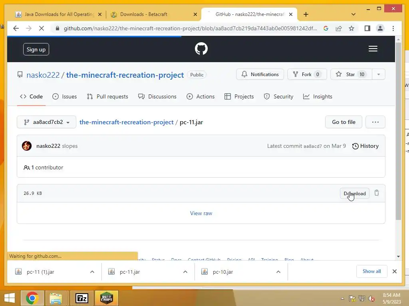Open the three-dot more options button
The height and width of the screenshot is (306, 409).
(x=375, y=122)
